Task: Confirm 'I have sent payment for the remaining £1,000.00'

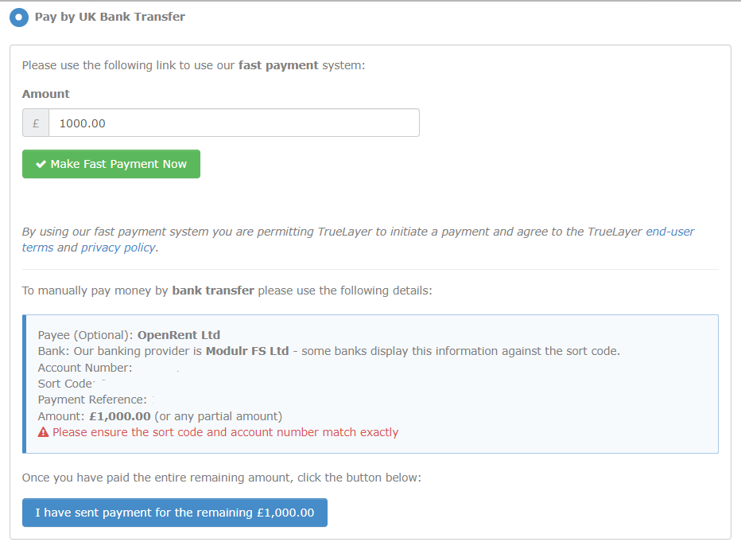Action: click(x=175, y=513)
